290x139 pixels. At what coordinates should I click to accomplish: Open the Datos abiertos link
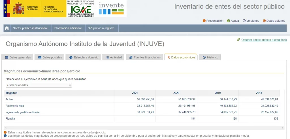point(275,21)
